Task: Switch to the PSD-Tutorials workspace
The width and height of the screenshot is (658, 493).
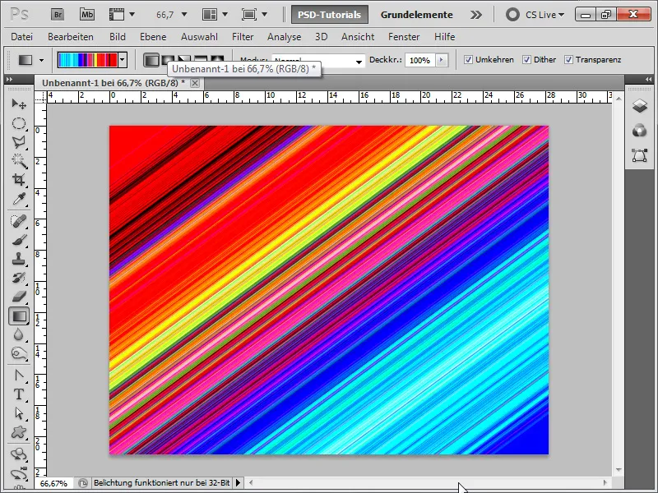Action: [x=330, y=15]
